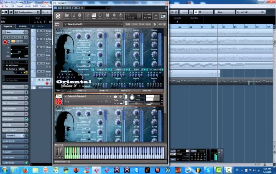Click the panic exclamation button in Kontakt
The width and height of the screenshot is (276, 174).
click(x=139, y=16)
